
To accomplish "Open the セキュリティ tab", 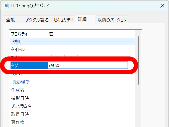I will pos(63,20).
